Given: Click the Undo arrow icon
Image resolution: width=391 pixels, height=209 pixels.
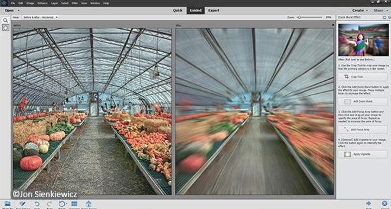Looking at the screenshot, I should (37, 204).
